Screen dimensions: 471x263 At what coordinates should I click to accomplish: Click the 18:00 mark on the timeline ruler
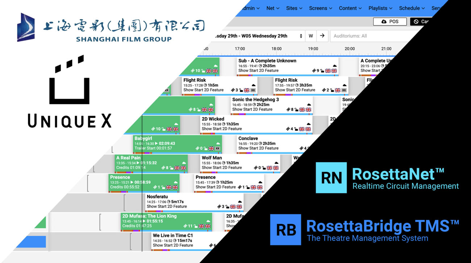[x=276, y=49]
